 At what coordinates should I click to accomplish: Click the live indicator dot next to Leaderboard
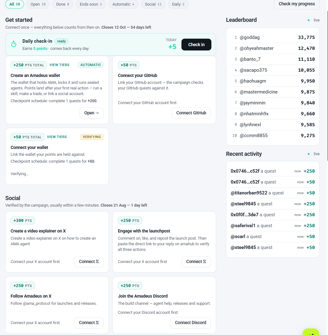click(309, 20)
